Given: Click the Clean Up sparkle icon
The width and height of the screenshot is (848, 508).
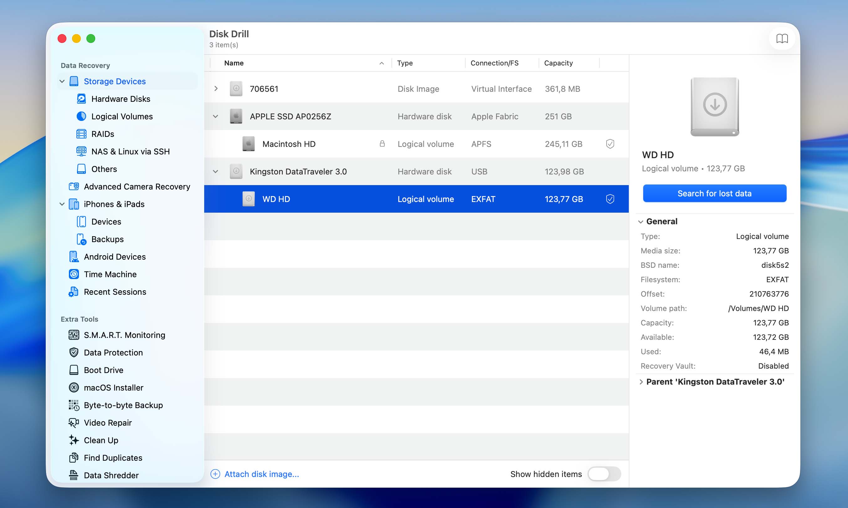Looking at the screenshot, I should [74, 440].
